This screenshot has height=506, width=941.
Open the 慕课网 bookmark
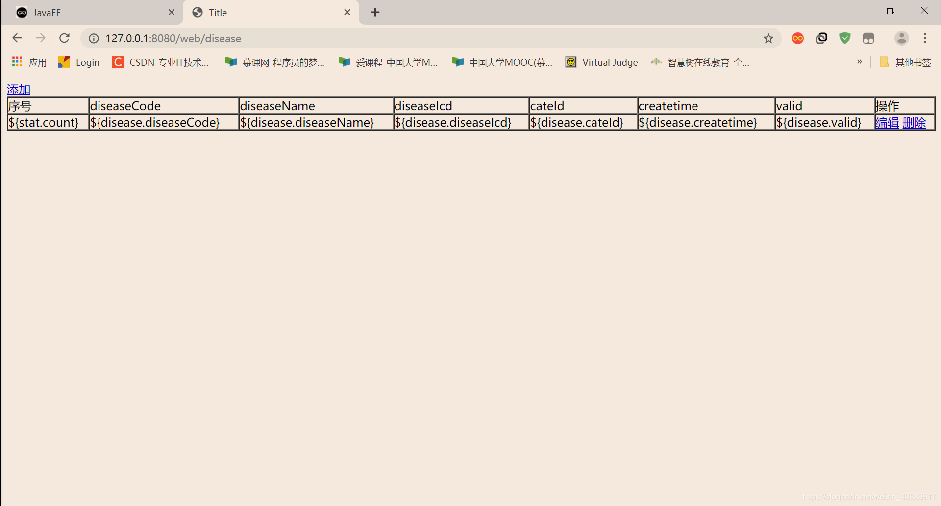[x=275, y=62]
